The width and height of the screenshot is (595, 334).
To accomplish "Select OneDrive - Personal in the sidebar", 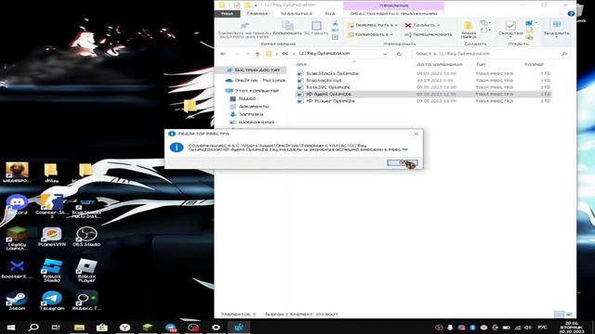I will click(256, 81).
